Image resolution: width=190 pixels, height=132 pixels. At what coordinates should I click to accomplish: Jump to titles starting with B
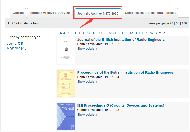(68, 33)
